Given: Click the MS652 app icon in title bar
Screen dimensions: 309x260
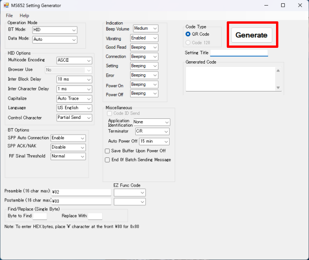Looking at the screenshot, I should [x=7, y=6].
